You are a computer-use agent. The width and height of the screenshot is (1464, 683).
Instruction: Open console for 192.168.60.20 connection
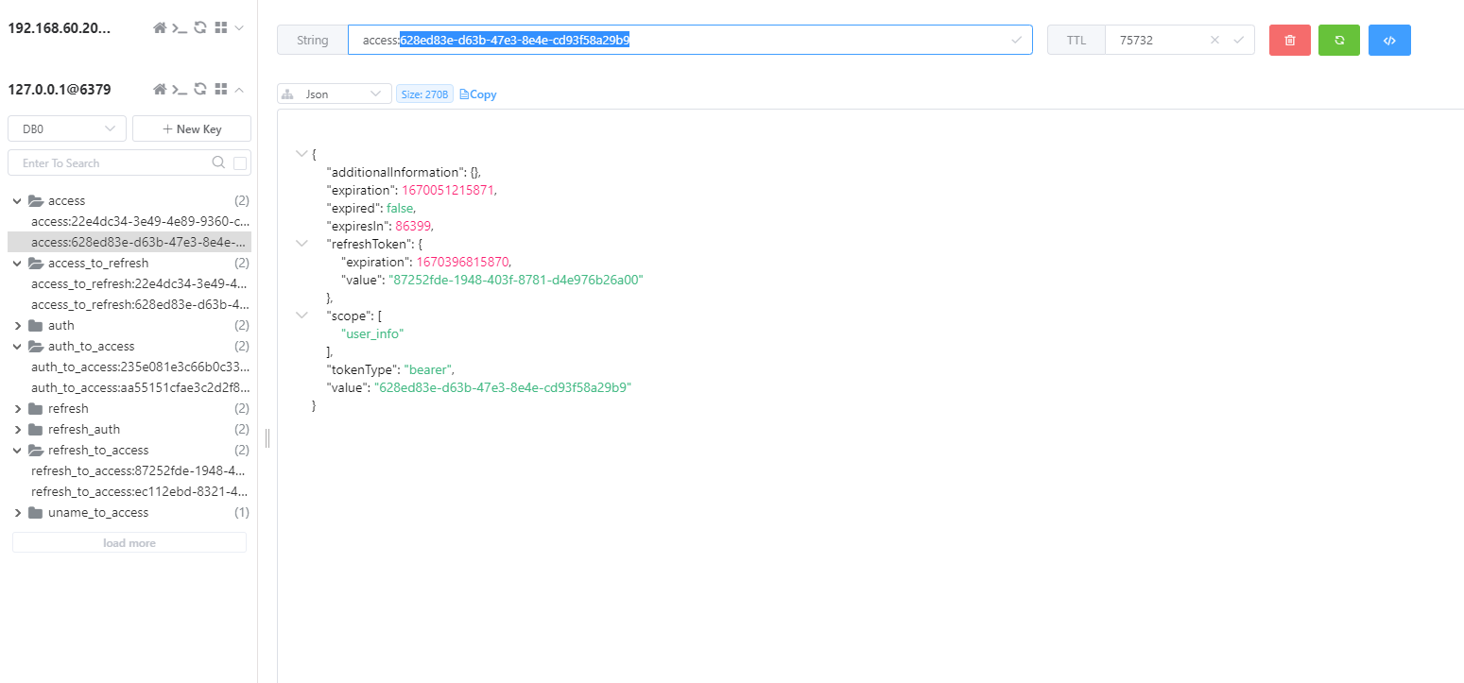click(x=180, y=27)
